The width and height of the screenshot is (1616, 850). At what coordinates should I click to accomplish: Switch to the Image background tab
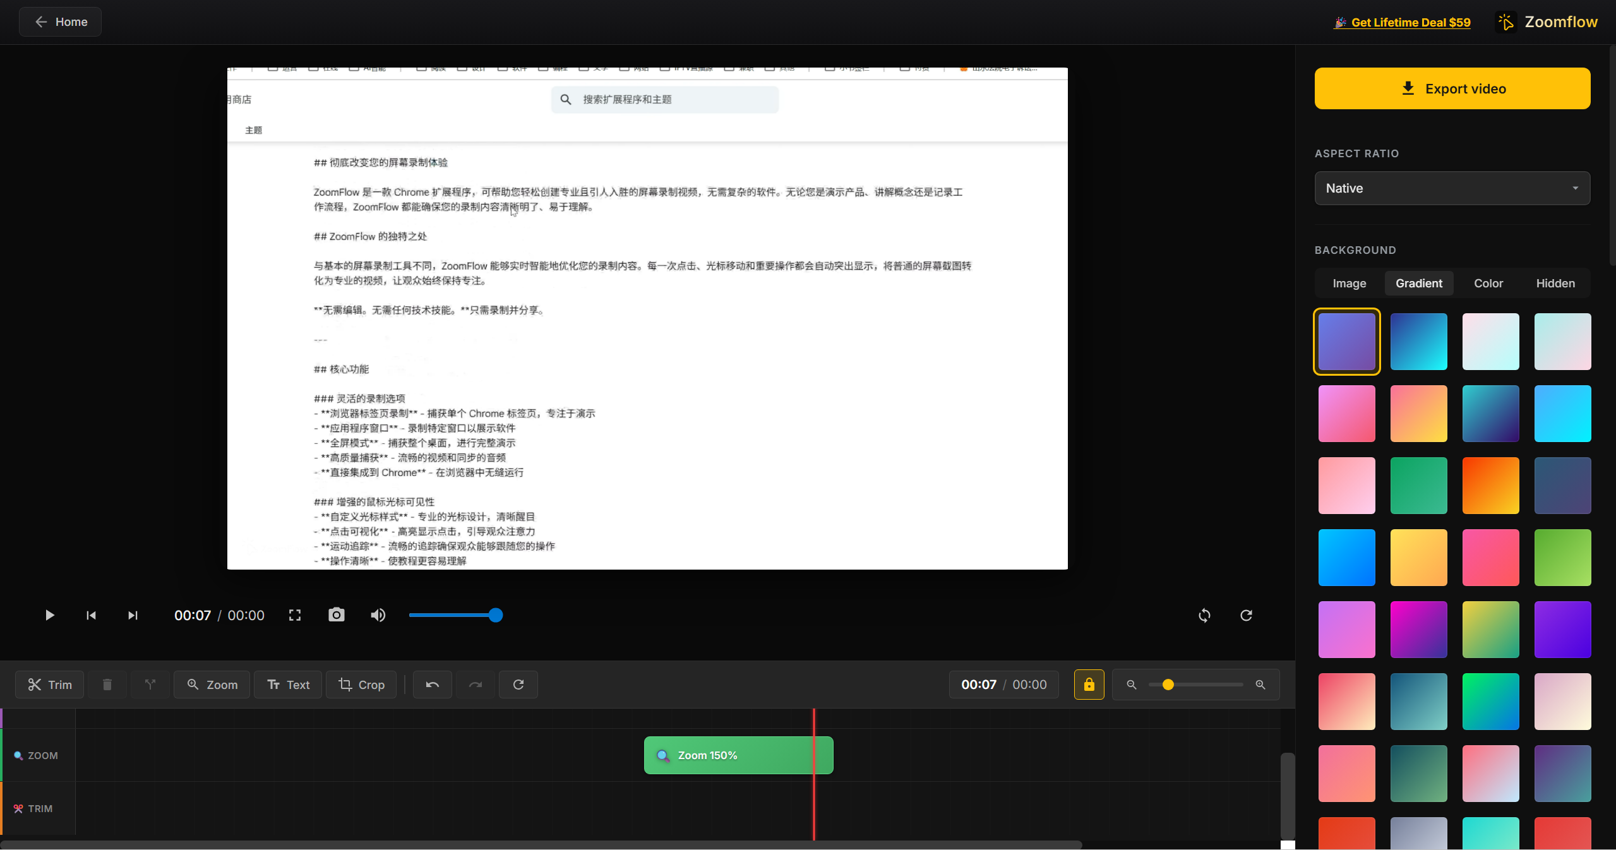point(1350,284)
